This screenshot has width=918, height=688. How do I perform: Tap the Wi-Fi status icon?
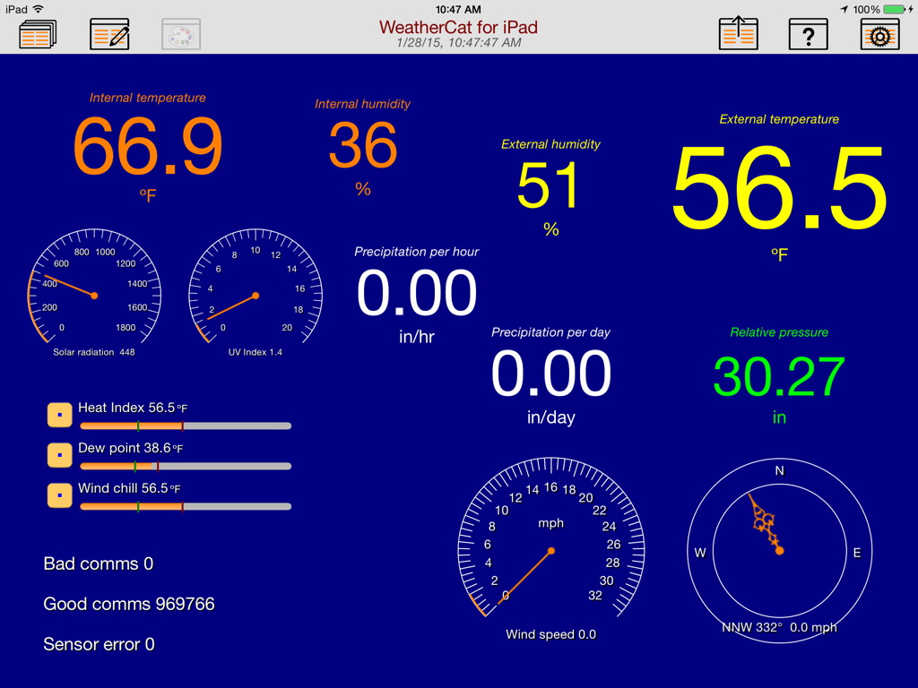point(39,9)
